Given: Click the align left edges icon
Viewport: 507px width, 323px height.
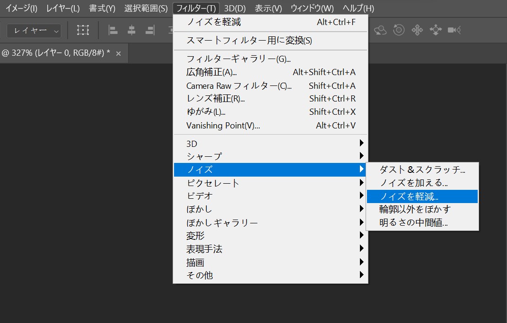Looking at the screenshot, I should click(113, 30).
